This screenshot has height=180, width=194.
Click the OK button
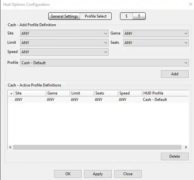68,174
